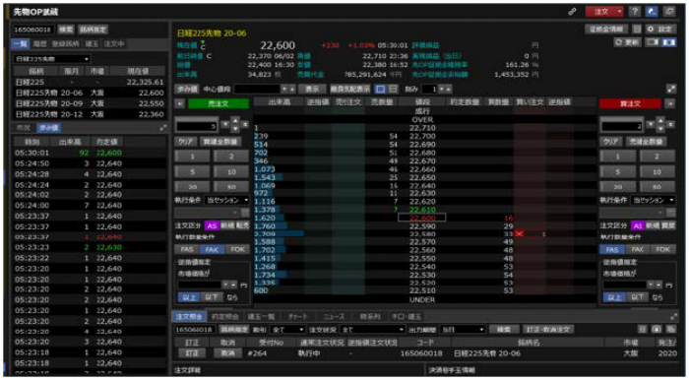The width and height of the screenshot is (689, 380).
Task: Open the 注文状況 全て dropdown
Action: (373, 329)
